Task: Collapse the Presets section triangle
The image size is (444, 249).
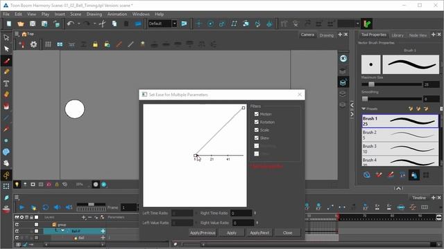Action: coord(364,109)
